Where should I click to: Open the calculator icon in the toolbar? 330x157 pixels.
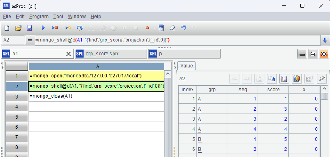(161, 28)
